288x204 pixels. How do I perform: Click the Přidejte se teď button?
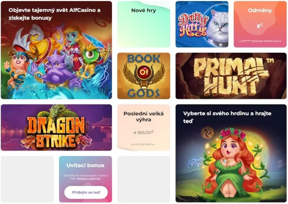click(x=86, y=193)
